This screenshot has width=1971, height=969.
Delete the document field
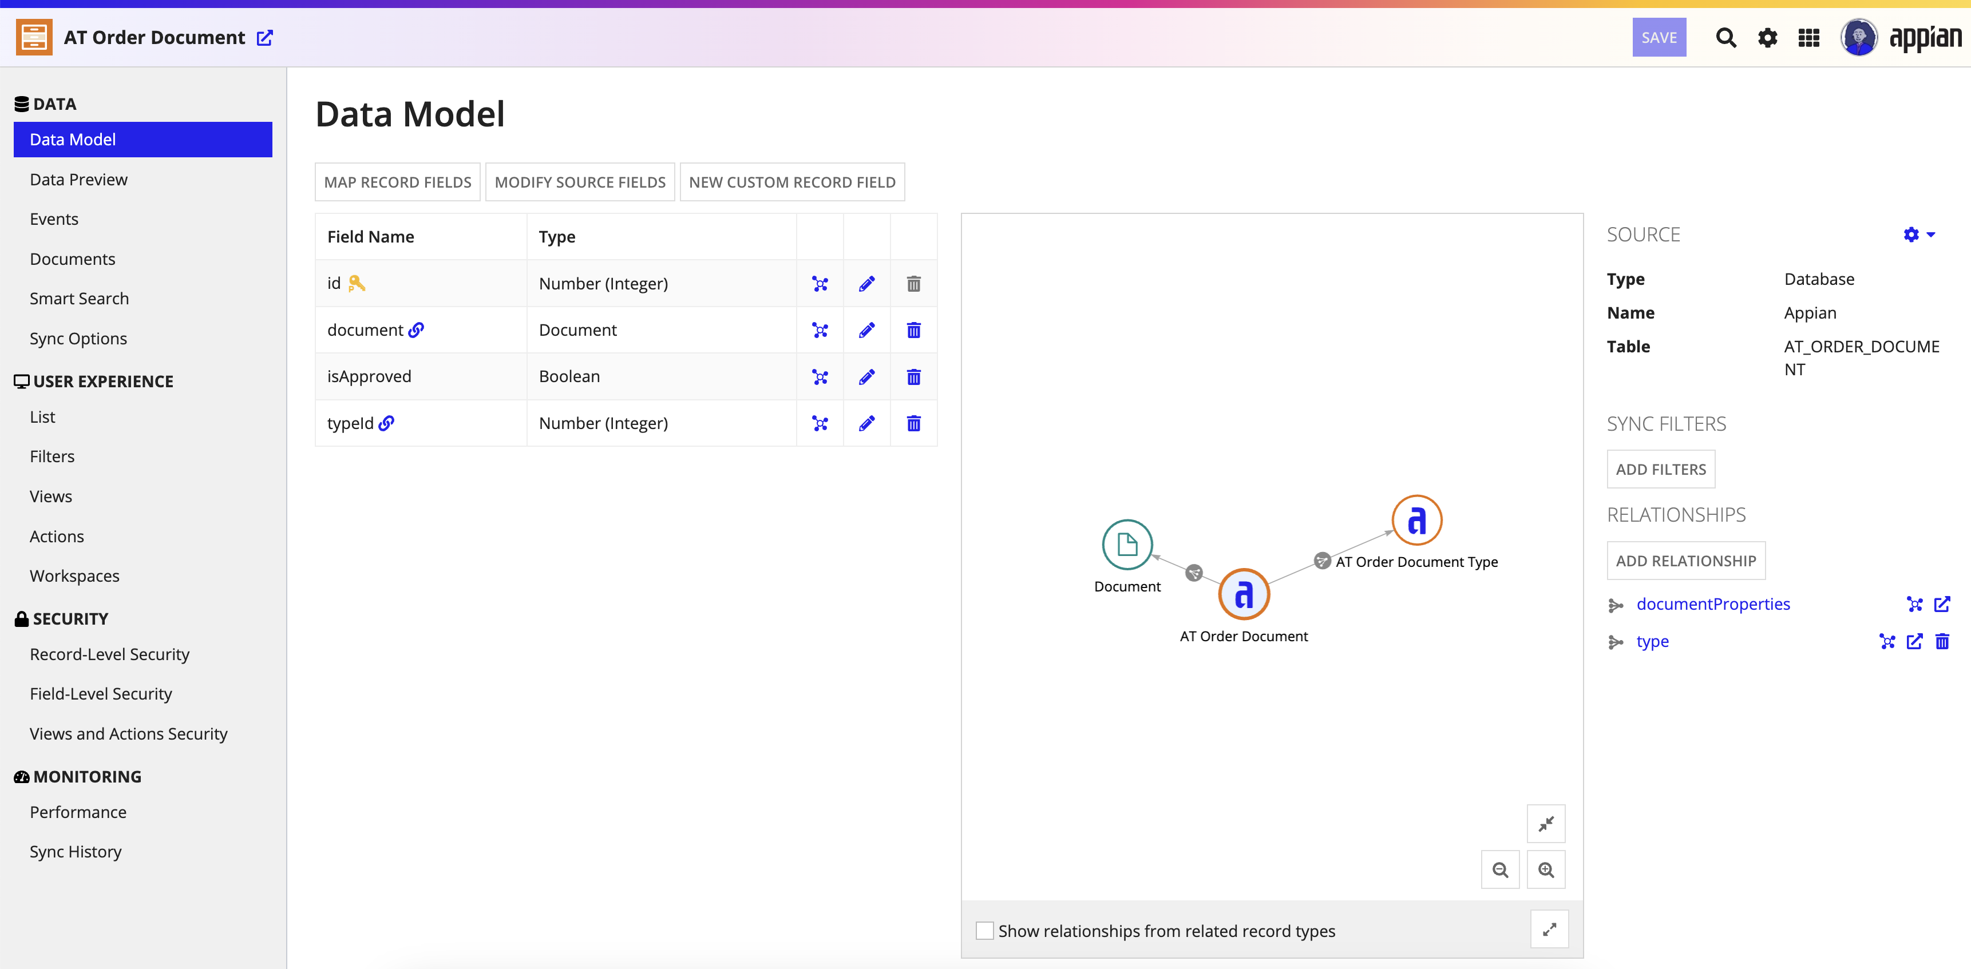click(x=913, y=331)
